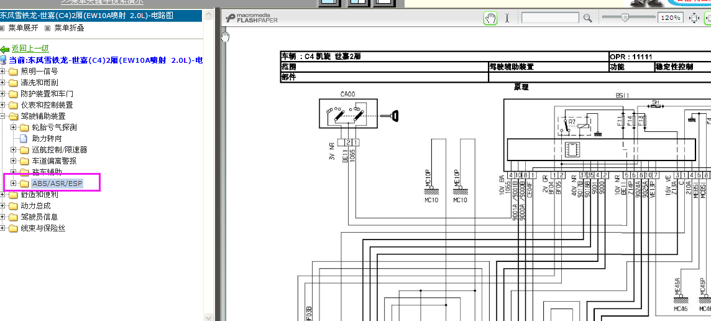Image resolution: width=711 pixels, height=321 pixels.
Task: Click the left panel scrollbar down arrow
Action: [208, 317]
